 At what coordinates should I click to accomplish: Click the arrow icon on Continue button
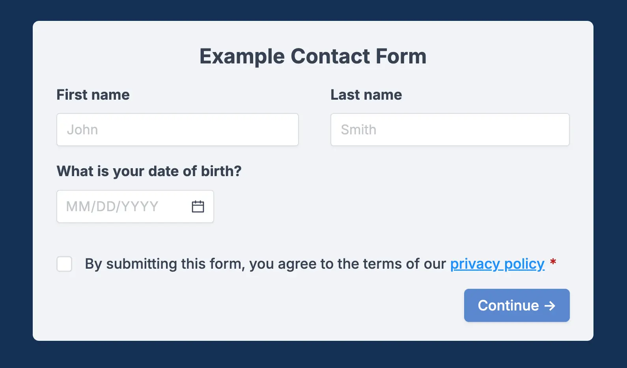click(550, 305)
